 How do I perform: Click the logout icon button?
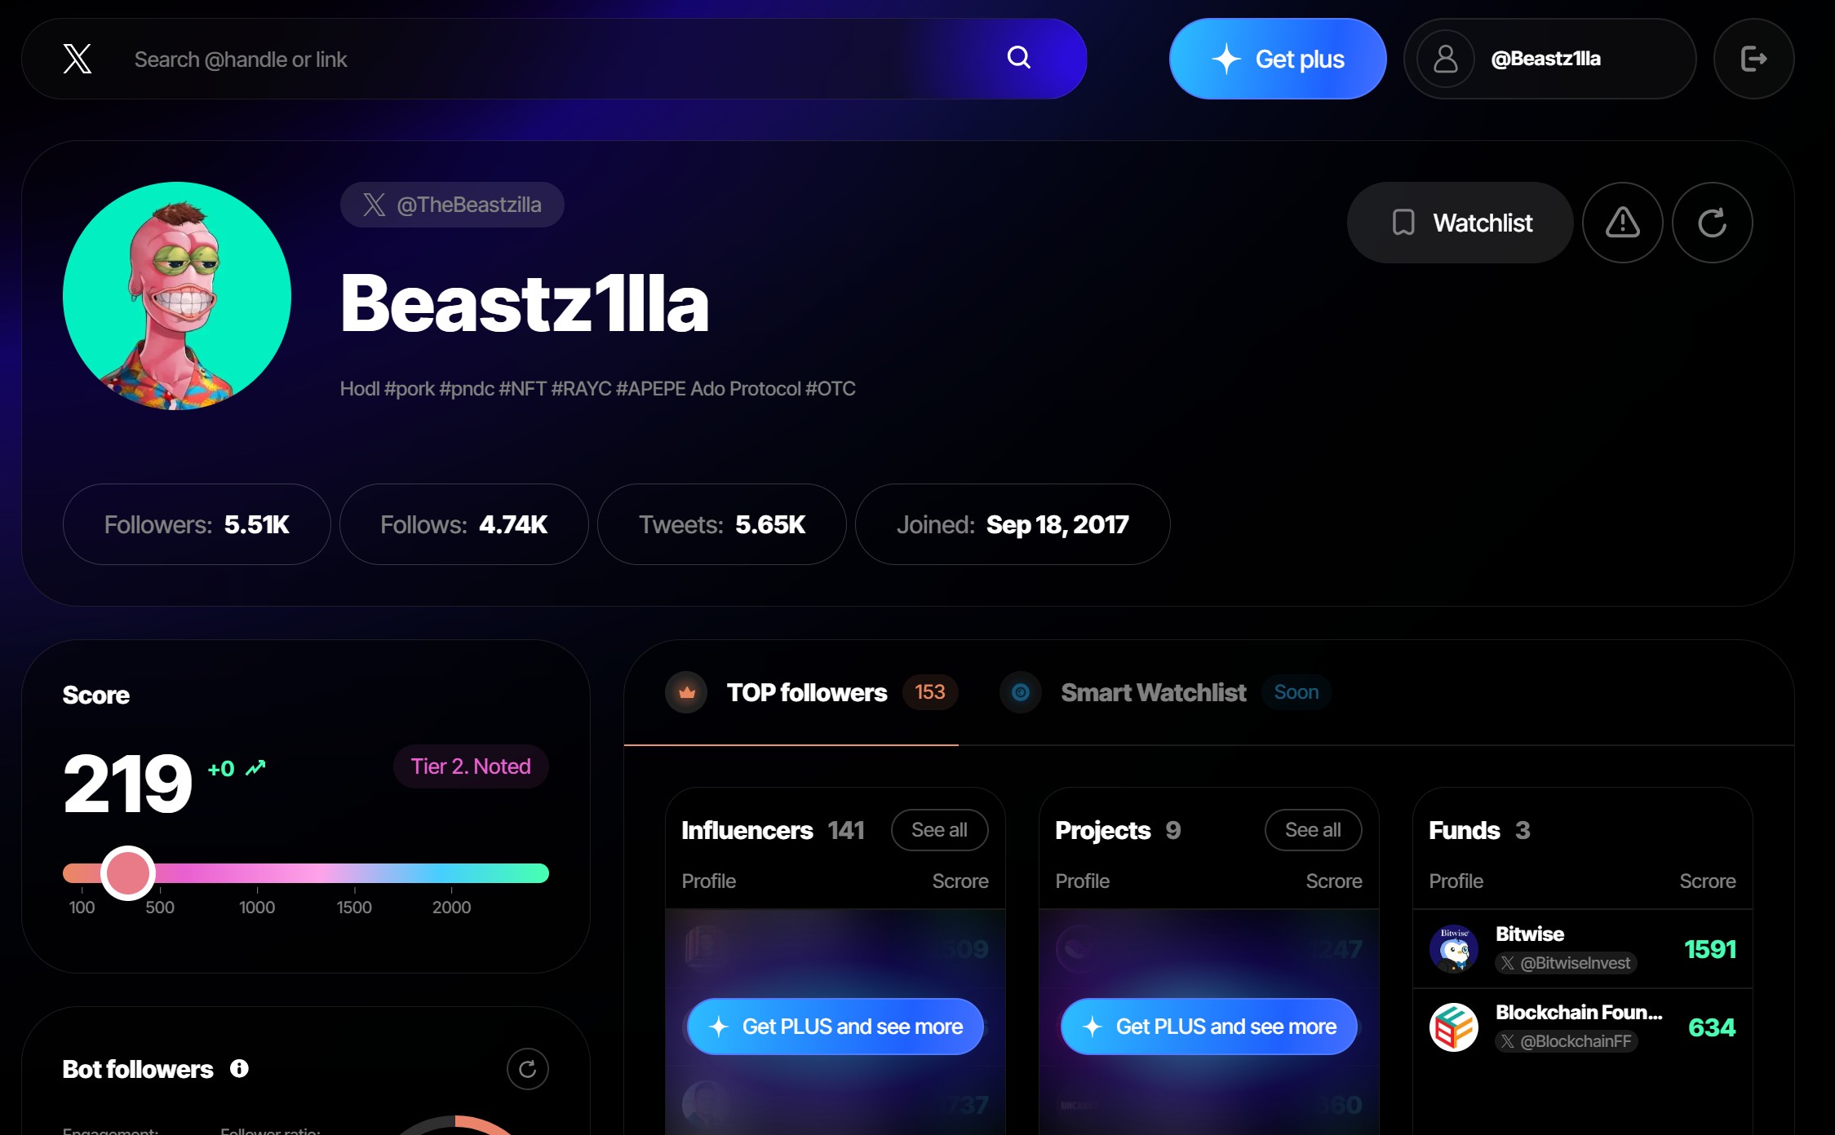click(1753, 59)
